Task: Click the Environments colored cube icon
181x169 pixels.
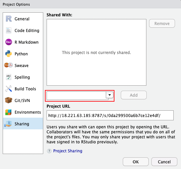Action: (8, 112)
